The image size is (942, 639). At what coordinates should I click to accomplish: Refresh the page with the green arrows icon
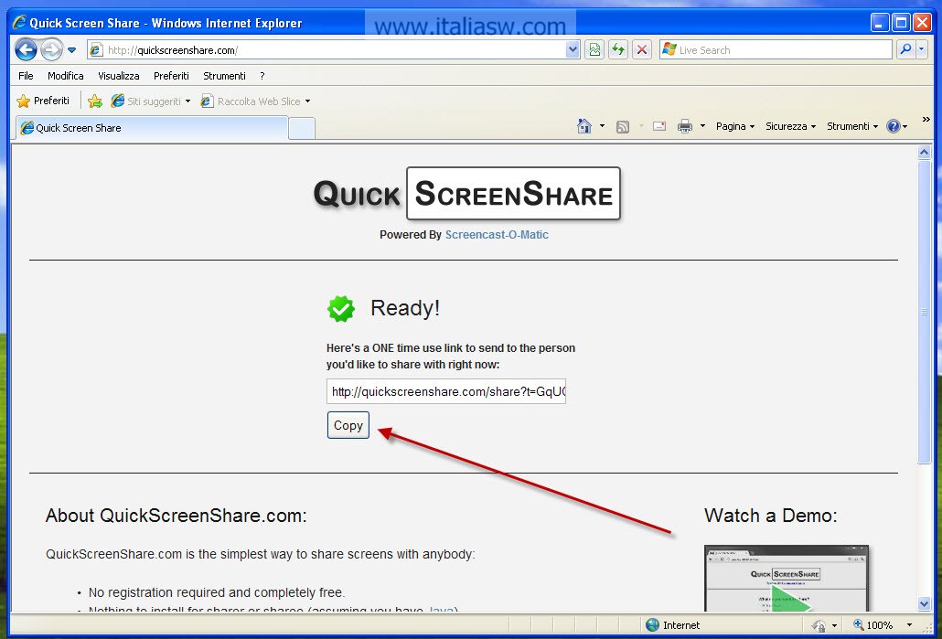coord(618,50)
